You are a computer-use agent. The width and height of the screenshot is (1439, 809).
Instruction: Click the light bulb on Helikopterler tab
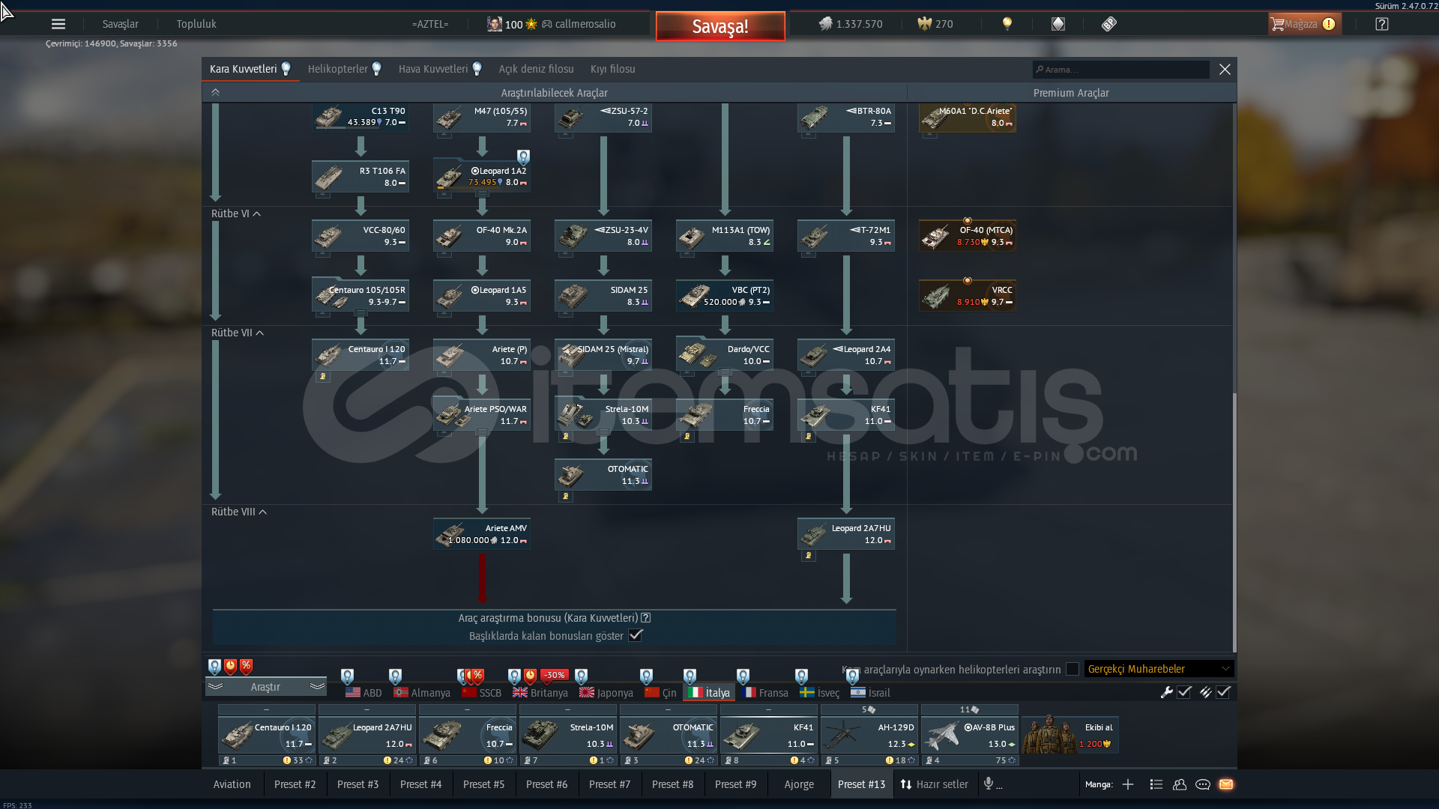click(377, 69)
